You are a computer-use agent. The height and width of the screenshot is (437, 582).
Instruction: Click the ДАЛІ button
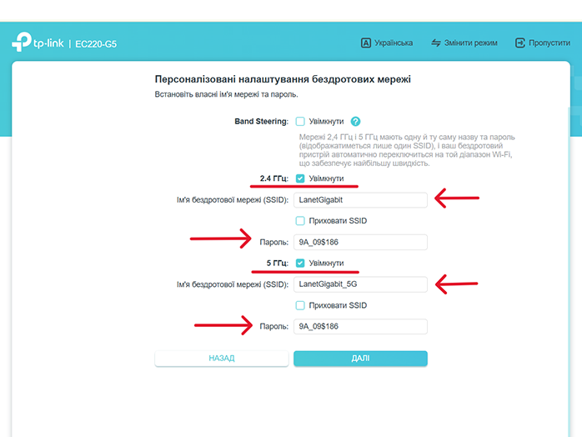(x=360, y=359)
